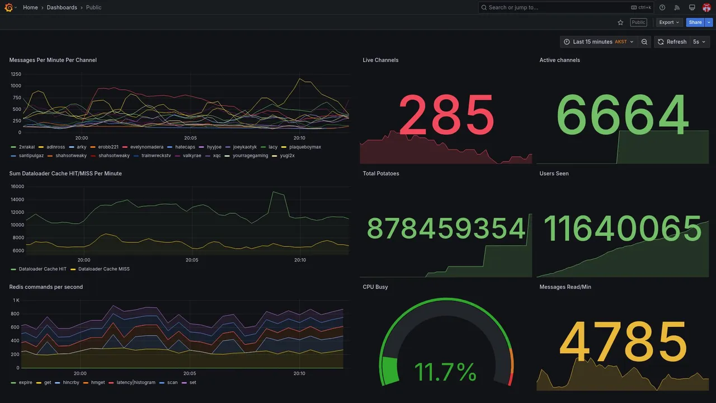Screen dimensions: 716x403
Task: Click the Grafana logo icon
Action: click(8, 7)
